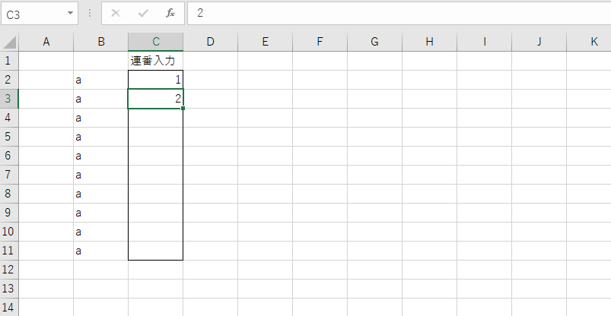This screenshot has height=316, width=611.
Task: Click the Enter checkmark formula bar icon
Action: (x=143, y=14)
